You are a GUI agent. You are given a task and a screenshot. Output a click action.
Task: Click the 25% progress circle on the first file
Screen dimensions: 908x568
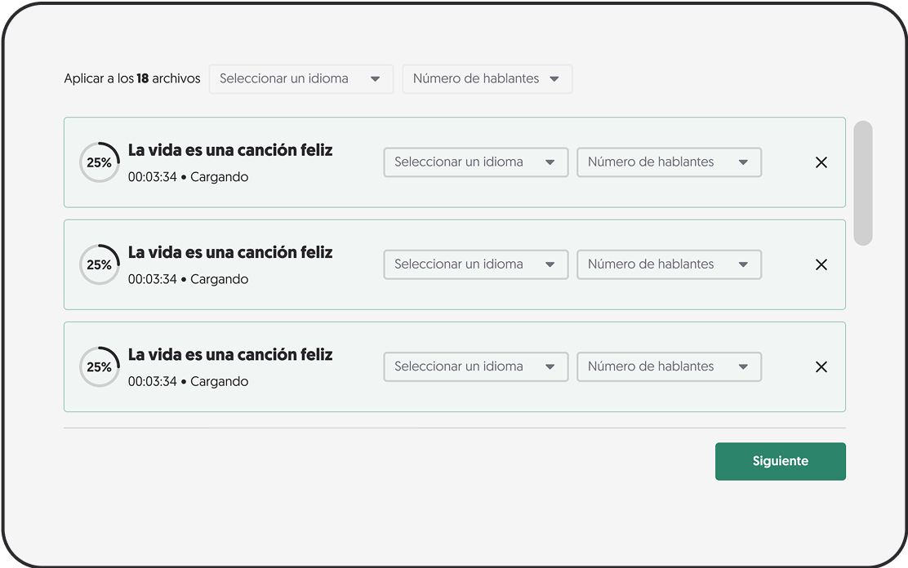(x=99, y=162)
